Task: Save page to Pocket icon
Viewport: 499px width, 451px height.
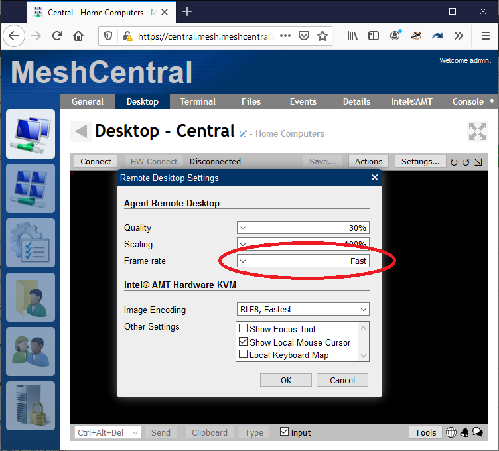Action: (x=304, y=36)
